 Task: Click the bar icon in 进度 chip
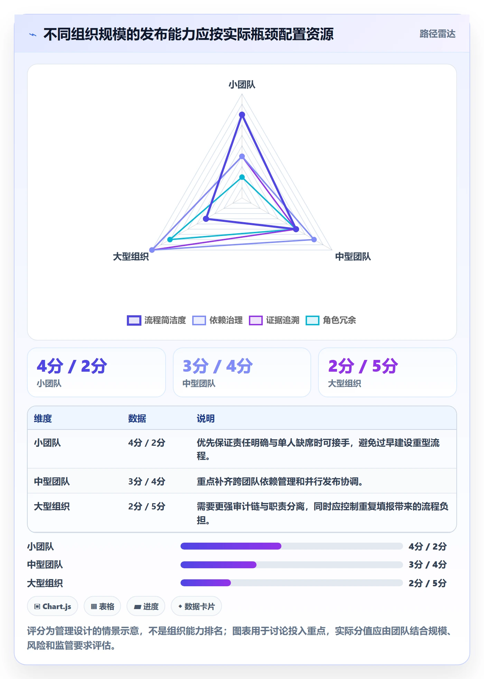(138, 607)
